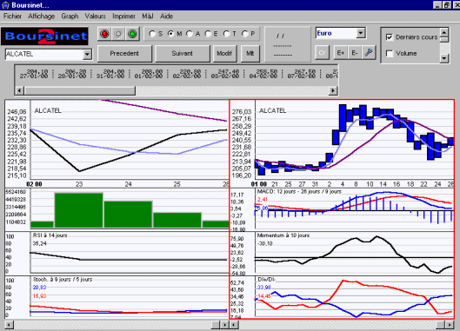Click the DI+/DI- chart label
This screenshot has height=331, width=460.
(x=266, y=279)
